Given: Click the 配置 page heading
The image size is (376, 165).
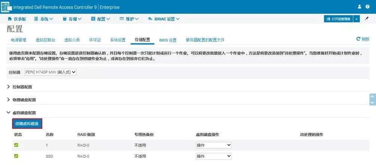Looking at the screenshot, I should 15,29.
